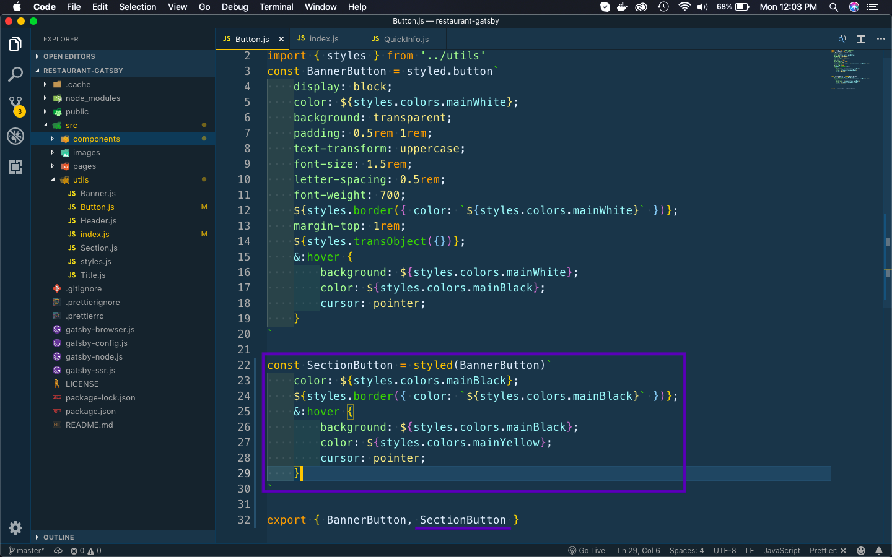Open the Creative Cloud menu bar icon

(642, 7)
